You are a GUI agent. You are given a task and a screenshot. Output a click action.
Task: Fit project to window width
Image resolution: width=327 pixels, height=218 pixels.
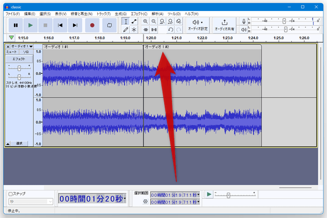tap(170, 21)
